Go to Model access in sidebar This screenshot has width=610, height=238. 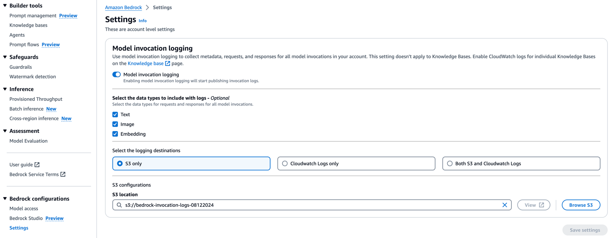tap(23, 209)
